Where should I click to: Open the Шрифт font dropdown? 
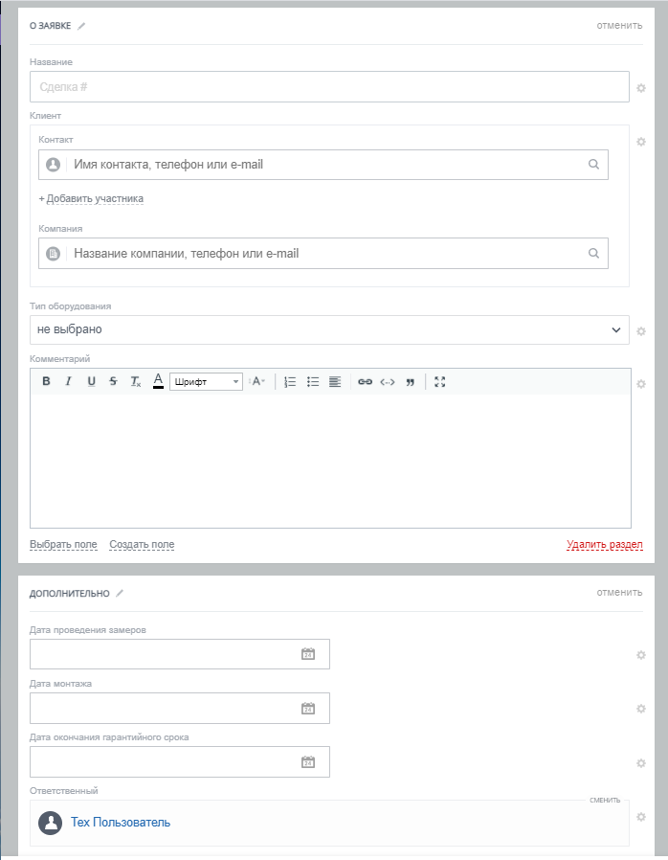pos(206,381)
